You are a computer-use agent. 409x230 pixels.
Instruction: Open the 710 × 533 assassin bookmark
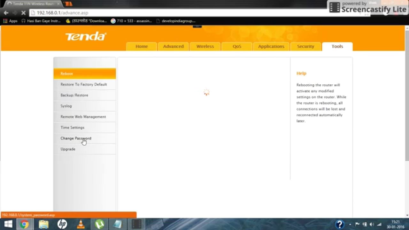[x=131, y=21]
